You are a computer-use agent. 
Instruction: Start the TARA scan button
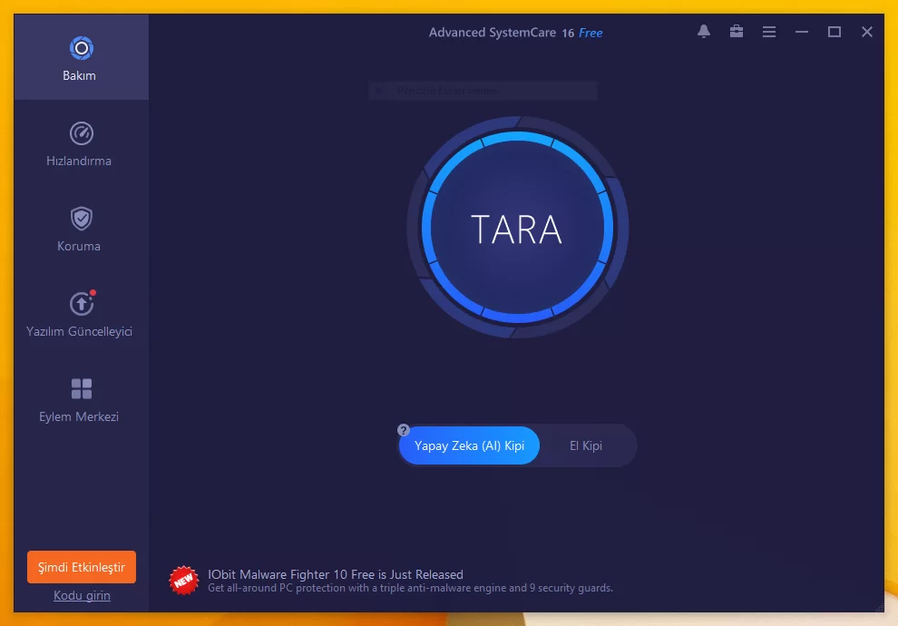click(517, 228)
